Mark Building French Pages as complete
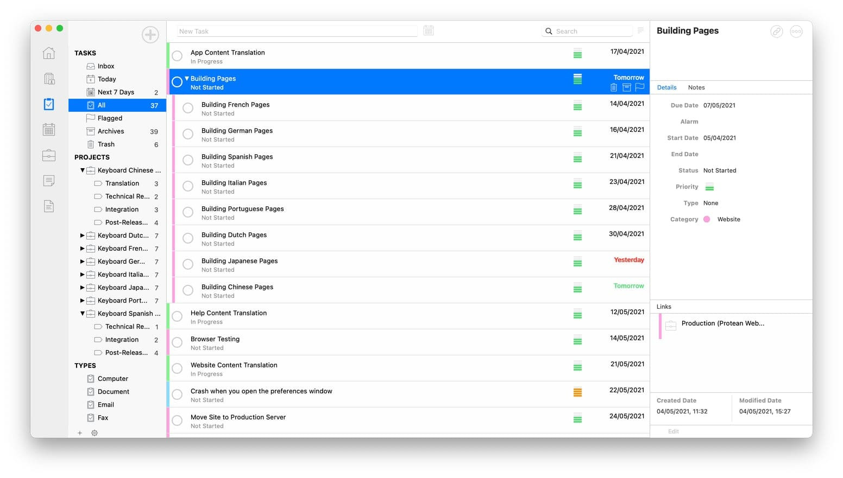The height and width of the screenshot is (478, 843). coord(188,108)
